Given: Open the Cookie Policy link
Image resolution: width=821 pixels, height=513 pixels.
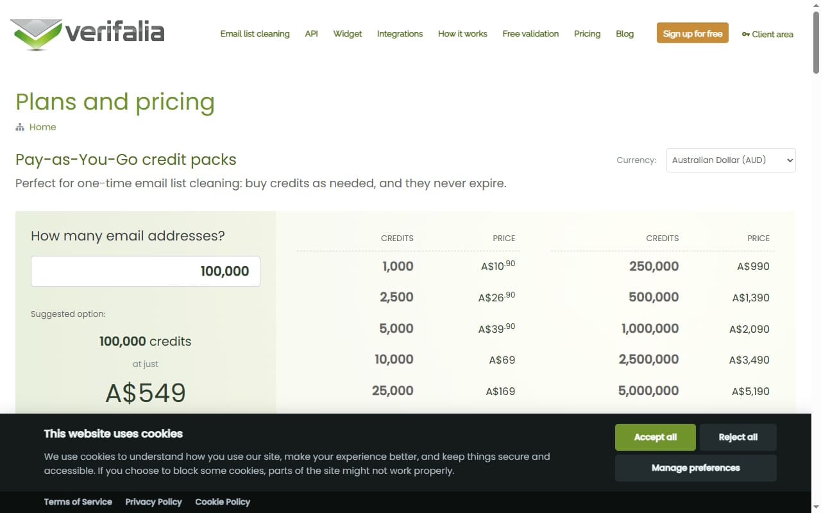Looking at the screenshot, I should (223, 502).
